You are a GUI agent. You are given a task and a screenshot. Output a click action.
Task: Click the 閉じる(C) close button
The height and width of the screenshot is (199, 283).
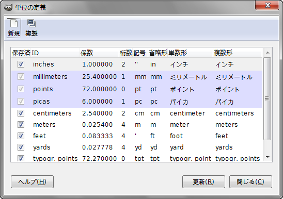click(x=250, y=181)
